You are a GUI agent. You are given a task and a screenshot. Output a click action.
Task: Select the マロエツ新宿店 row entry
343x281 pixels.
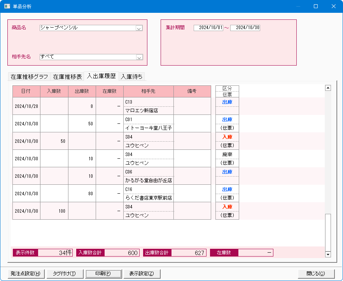click(148, 110)
